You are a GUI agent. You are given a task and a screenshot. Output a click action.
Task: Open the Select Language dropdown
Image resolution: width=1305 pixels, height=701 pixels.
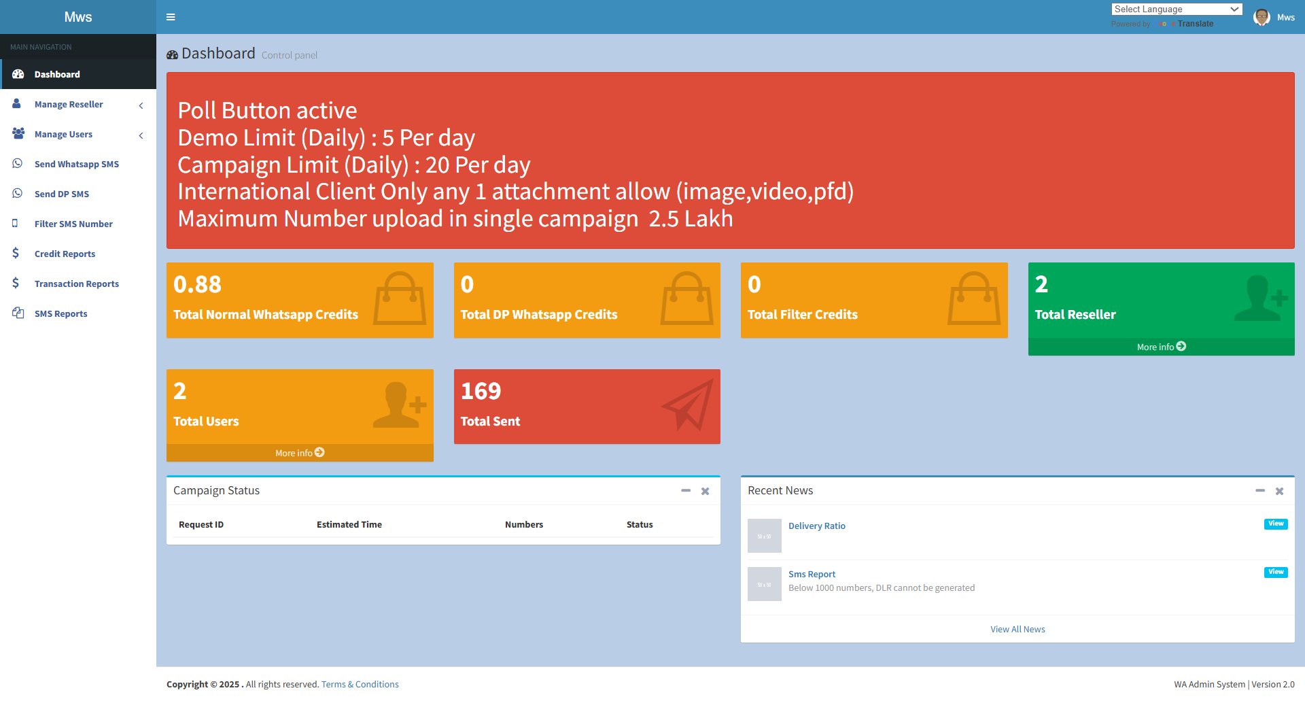point(1177,10)
